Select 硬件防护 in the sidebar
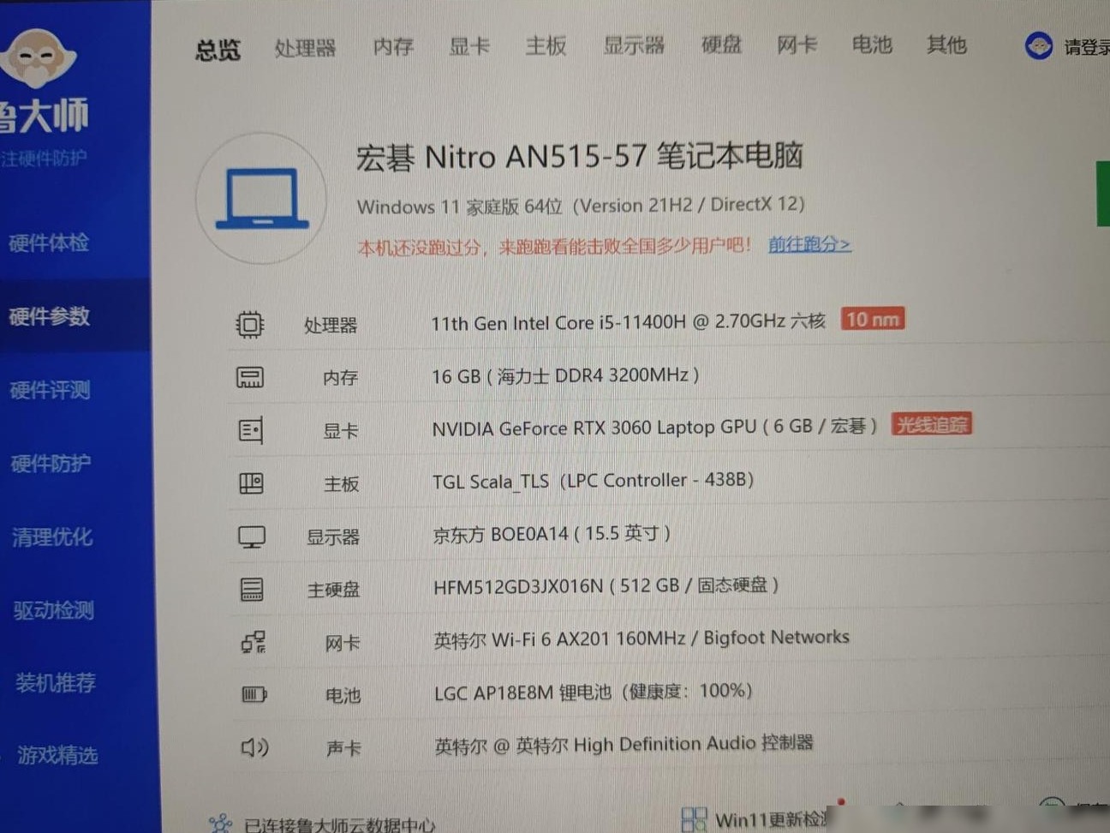The image size is (1110, 833). point(51,464)
